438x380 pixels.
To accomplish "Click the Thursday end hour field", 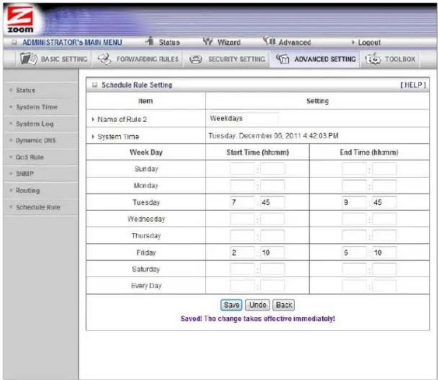I will (354, 236).
